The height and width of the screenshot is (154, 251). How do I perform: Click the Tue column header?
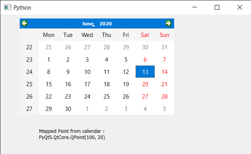(68, 35)
